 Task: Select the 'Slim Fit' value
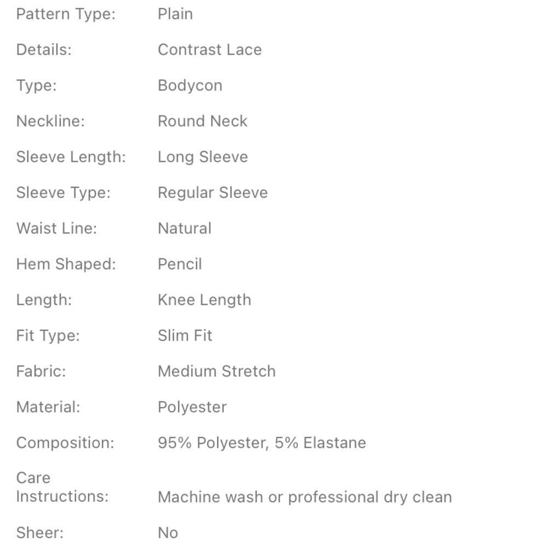[185, 335]
